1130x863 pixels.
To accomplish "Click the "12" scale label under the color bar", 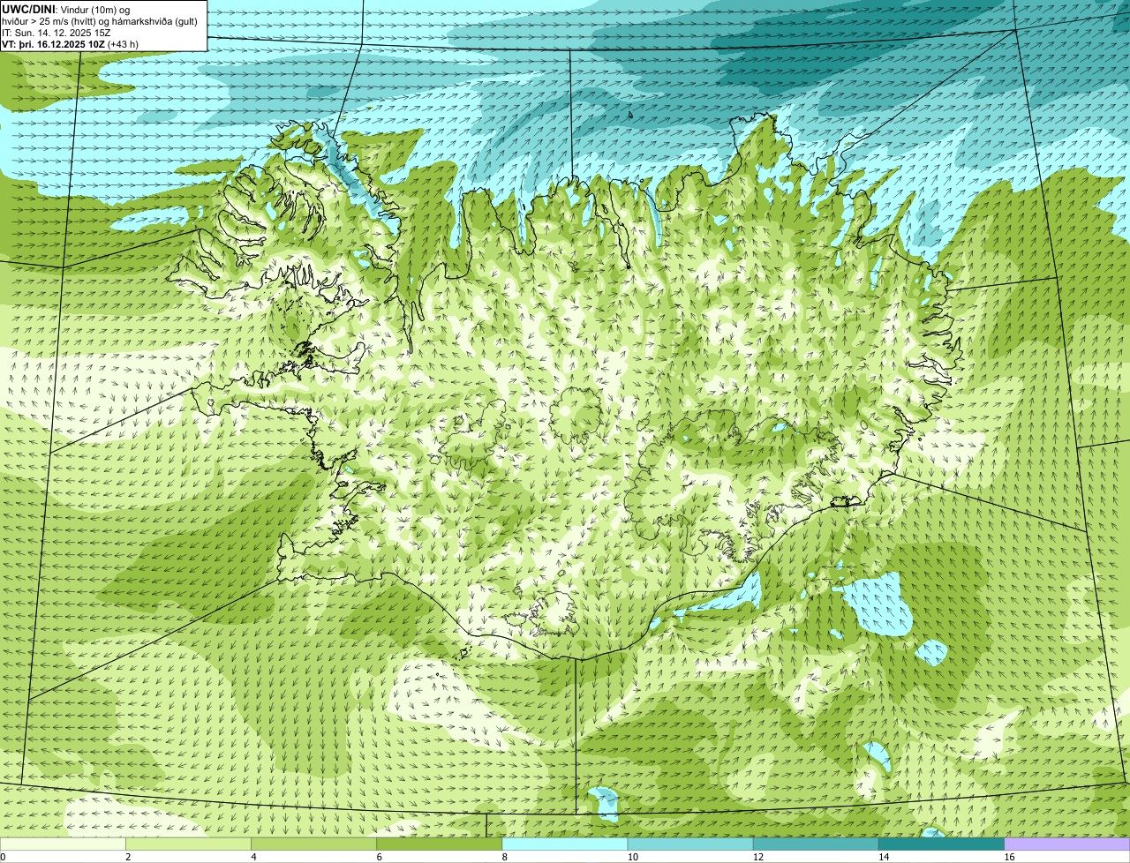I will pos(757,857).
